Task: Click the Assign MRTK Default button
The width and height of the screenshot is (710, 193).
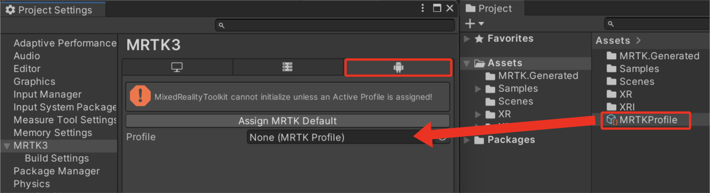Action: (x=288, y=121)
